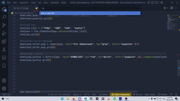180x101 pixels.
Task: Switch to the Go for VS Code tab
Action: pos(21,8)
